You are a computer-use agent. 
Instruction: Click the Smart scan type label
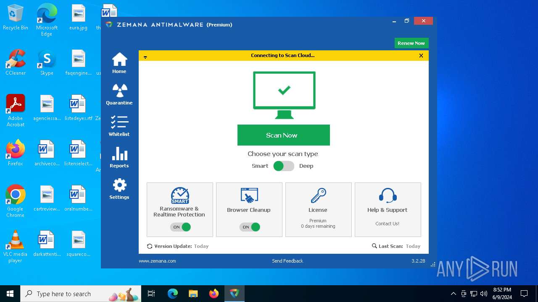click(x=260, y=166)
